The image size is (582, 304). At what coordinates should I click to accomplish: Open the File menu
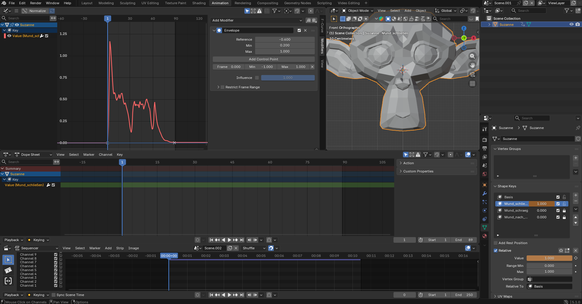(x=12, y=3)
